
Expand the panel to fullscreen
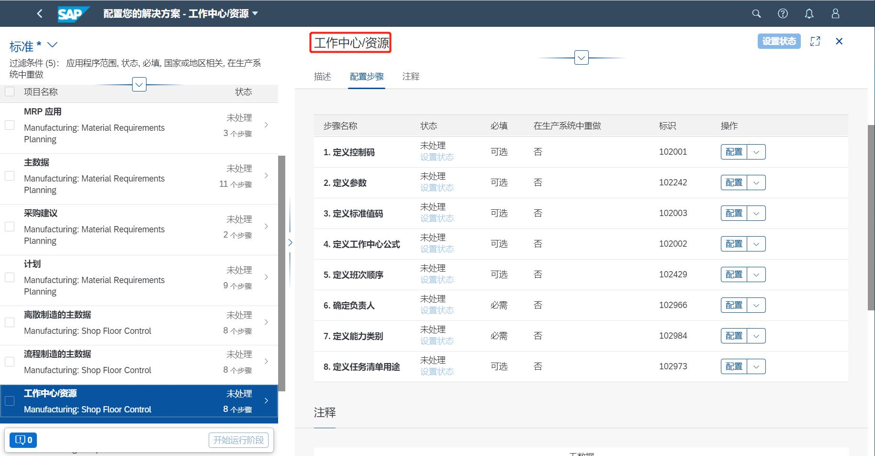[x=815, y=41]
